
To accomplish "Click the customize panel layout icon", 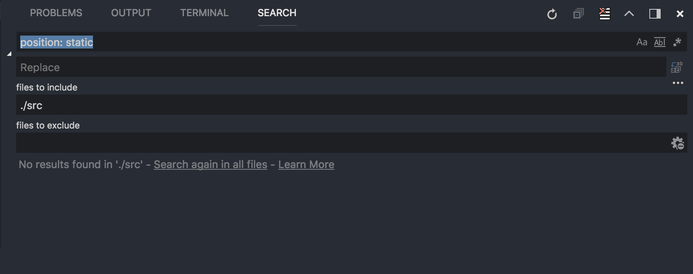I will coord(655,13).
